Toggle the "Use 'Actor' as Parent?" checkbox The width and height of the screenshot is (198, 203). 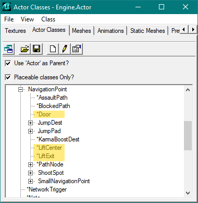8,63
